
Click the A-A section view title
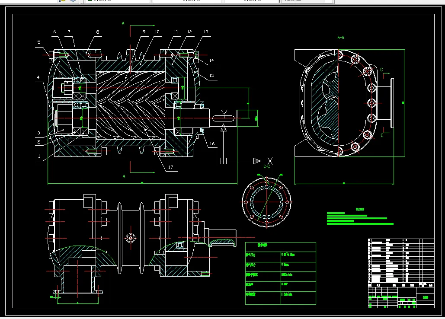click(341, 38)
